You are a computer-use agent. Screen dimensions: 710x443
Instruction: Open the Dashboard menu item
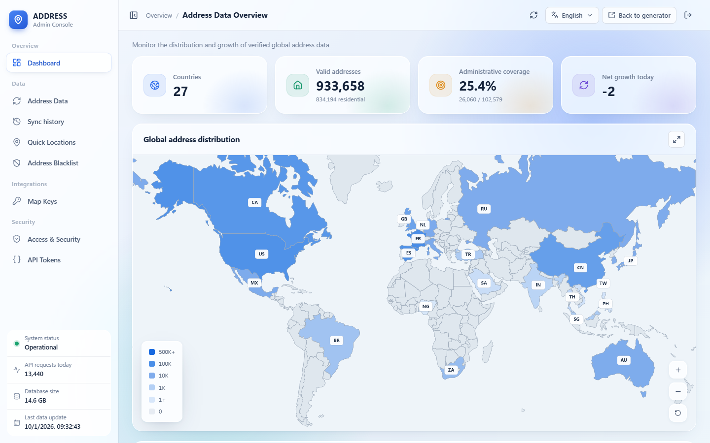[59, 63]
